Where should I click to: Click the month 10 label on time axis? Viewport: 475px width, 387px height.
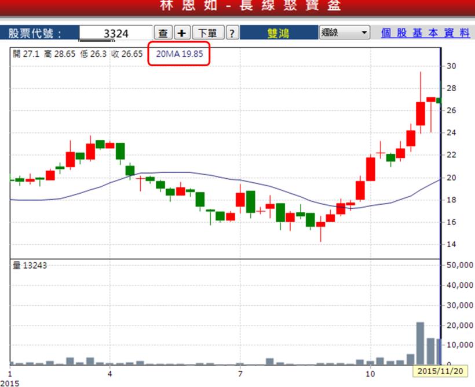pyautogui.click(x=370, y=374)
